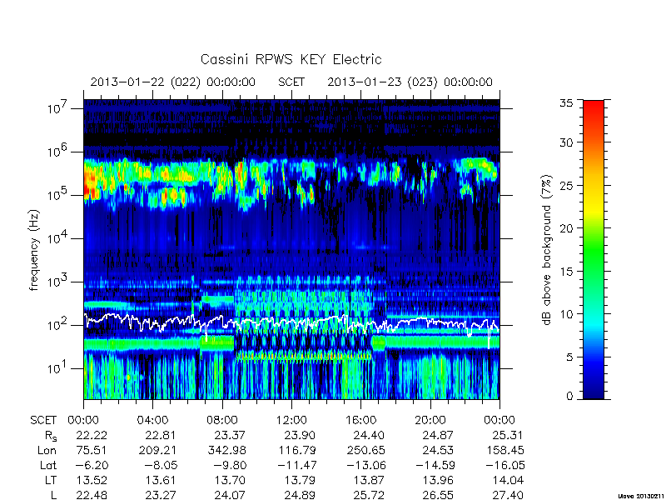This screenshot has width=666, height=500.
Task: Click the 04:00 time tick label
Action: 152,420
